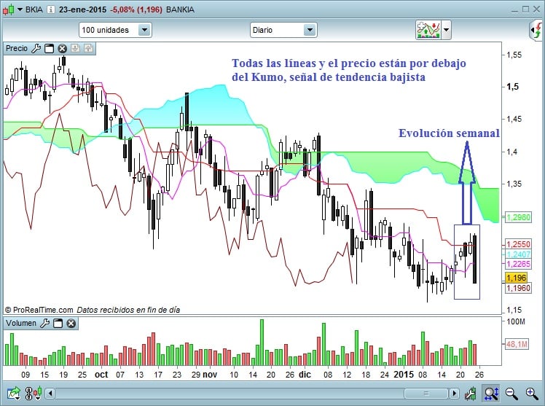
Task: Click the add indicators and trading systems icon
Action: [428, 30]
